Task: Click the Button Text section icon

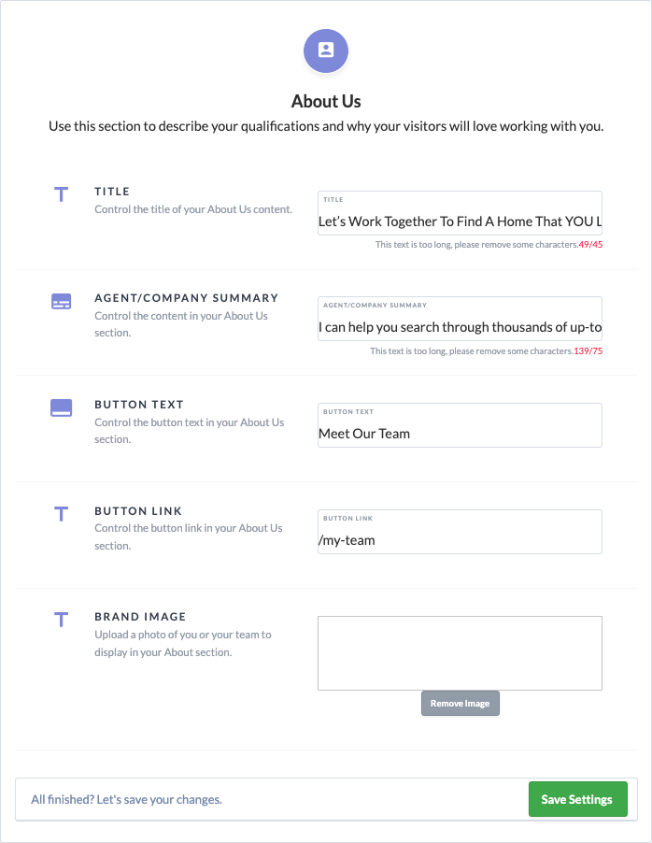Action: 62,407
